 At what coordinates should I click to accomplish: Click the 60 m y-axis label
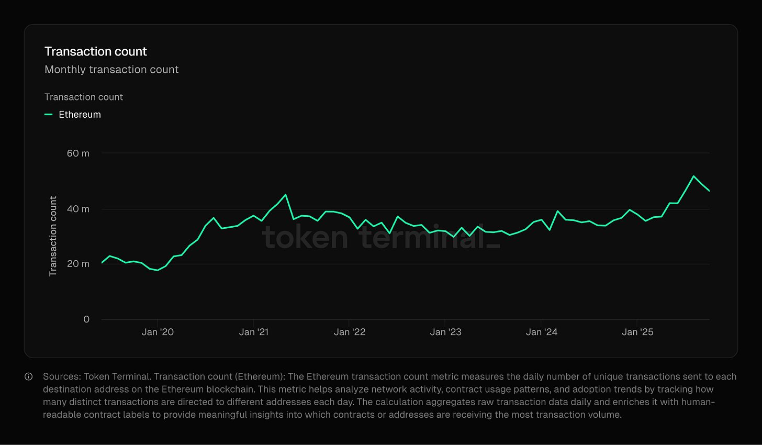coord(78,153)
